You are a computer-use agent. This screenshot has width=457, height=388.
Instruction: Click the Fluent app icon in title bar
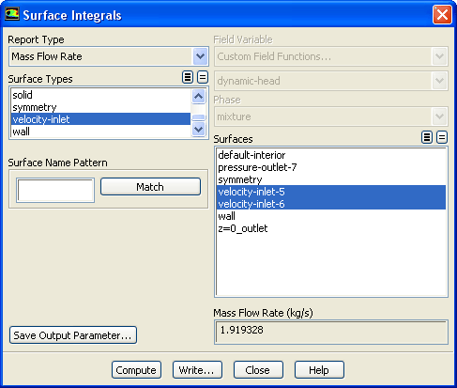(12, 14)
